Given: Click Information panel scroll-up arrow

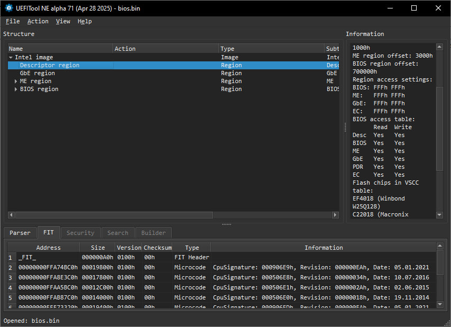Looking at the screenshot, I should 439,47.
